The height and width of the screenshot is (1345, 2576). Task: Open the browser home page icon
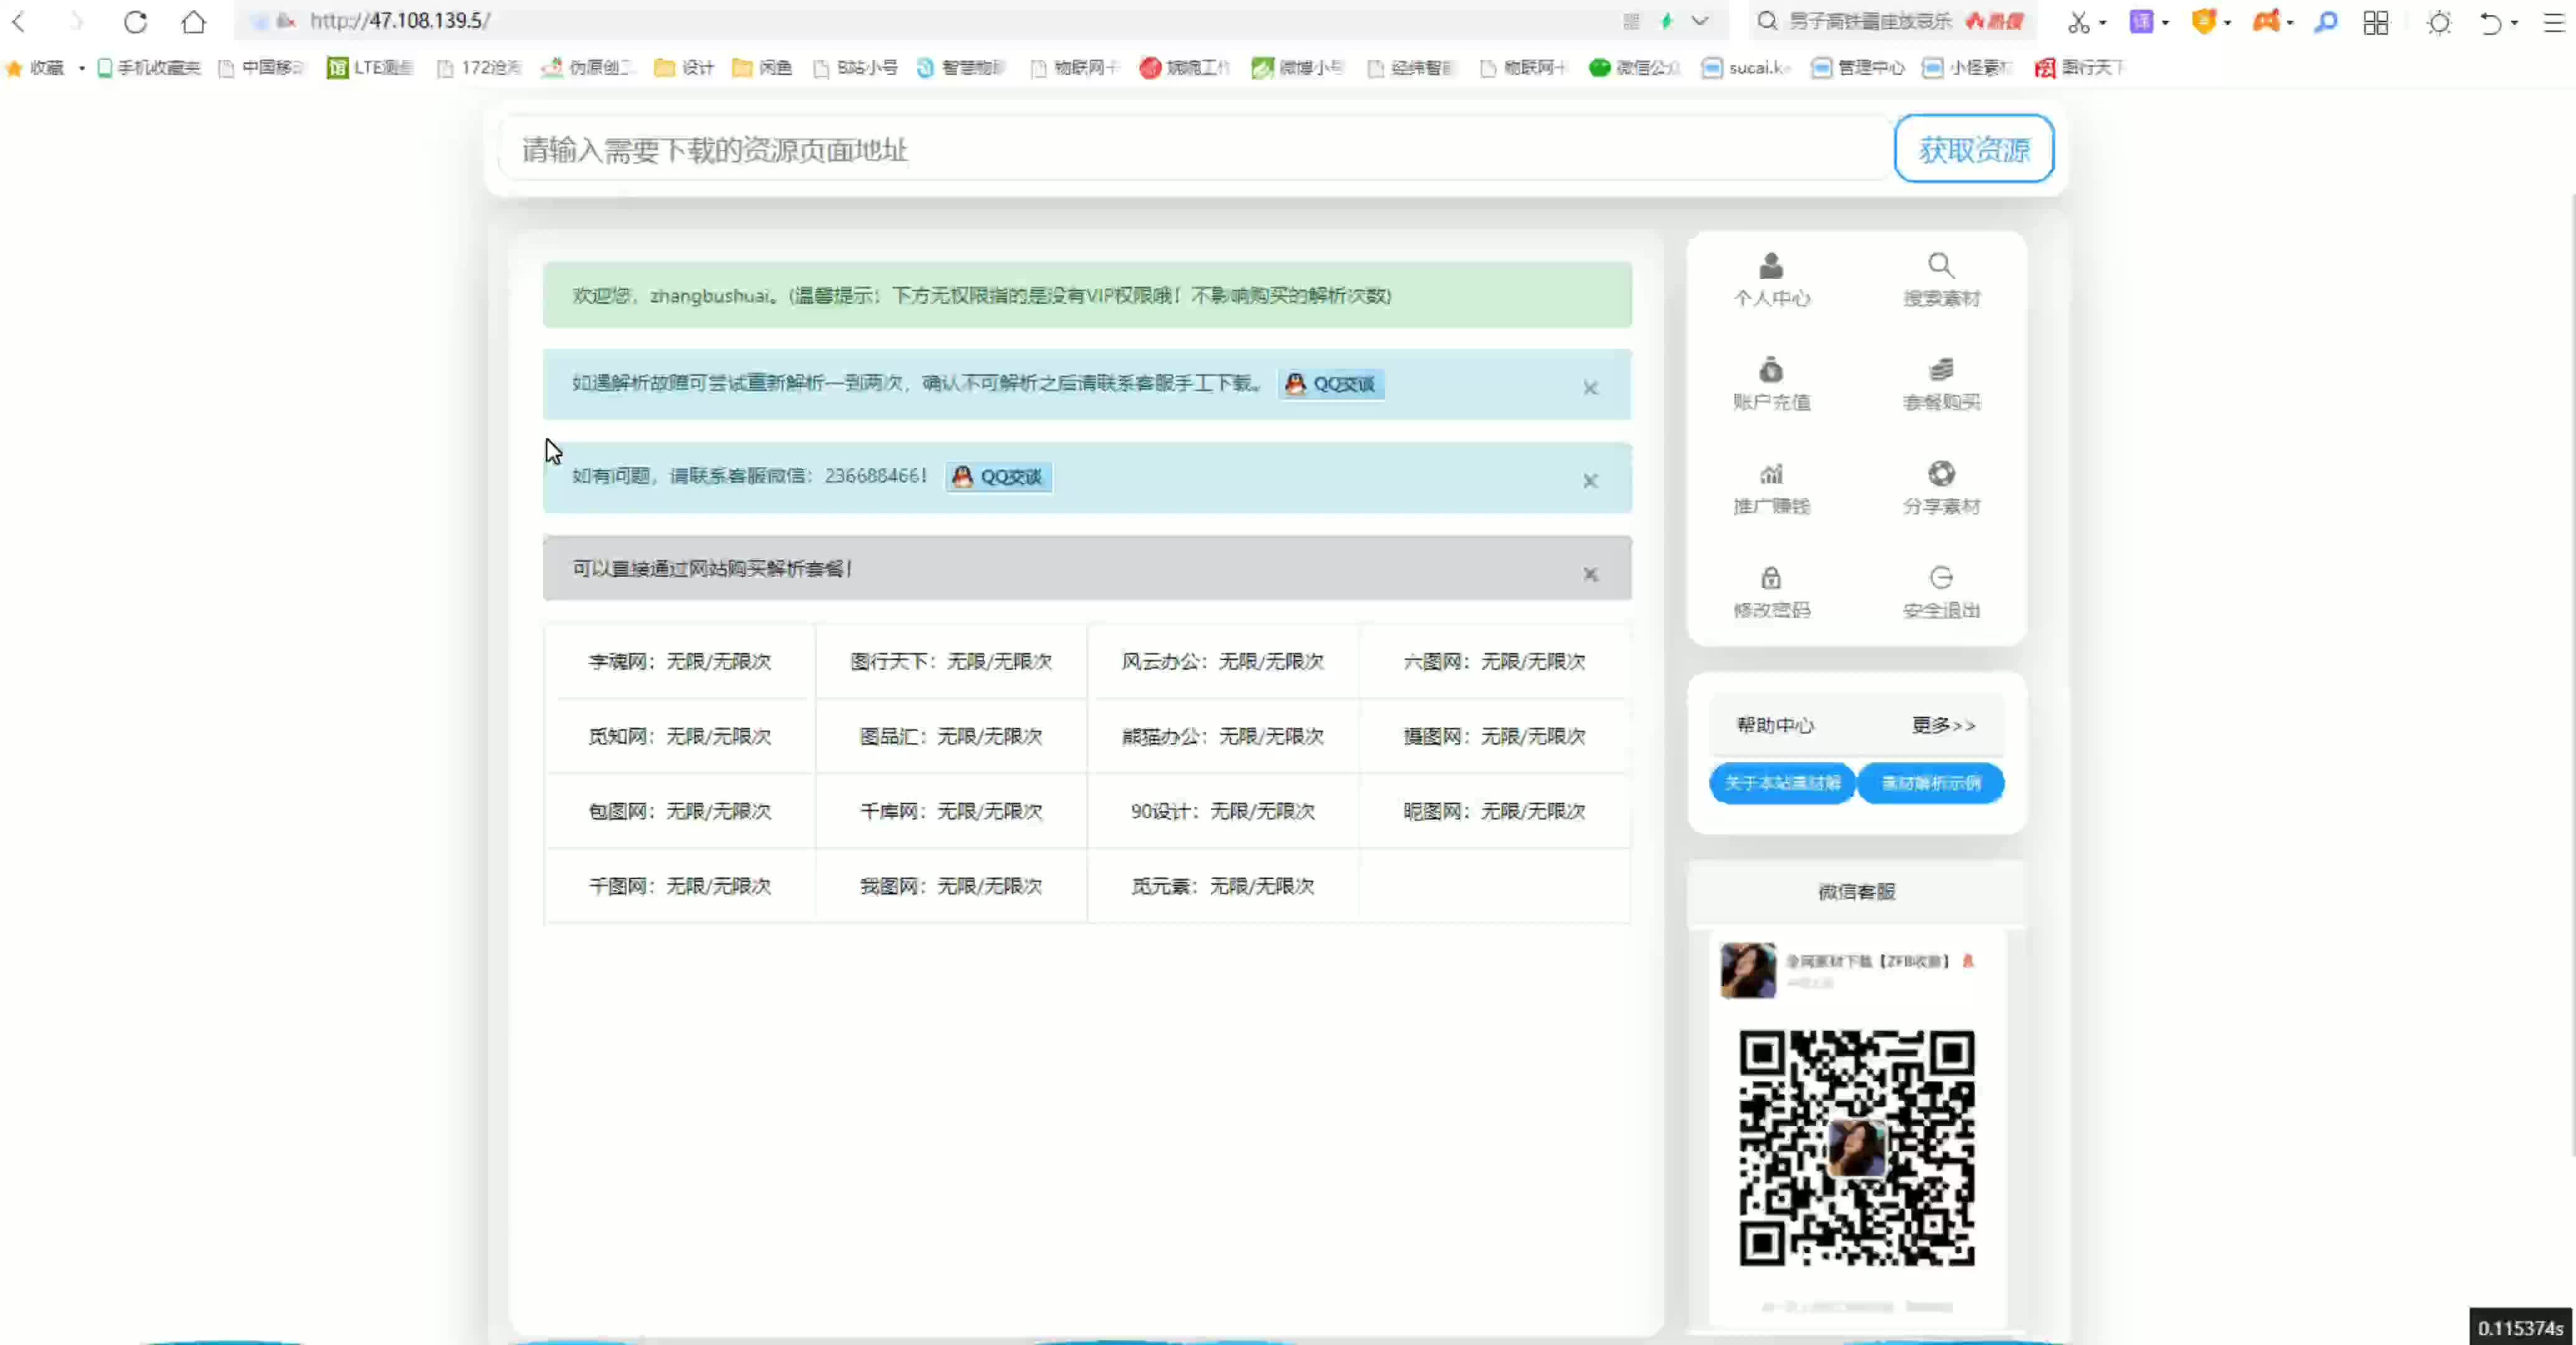click(x=194, y=21)
